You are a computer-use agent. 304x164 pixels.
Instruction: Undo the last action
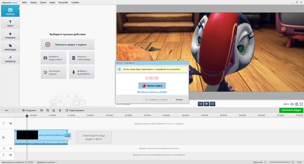[x=7, y=110]
